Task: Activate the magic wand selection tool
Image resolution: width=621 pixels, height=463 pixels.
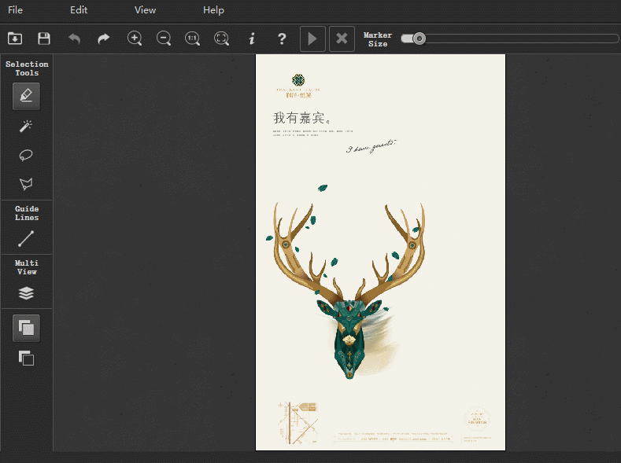Action: 26,126
